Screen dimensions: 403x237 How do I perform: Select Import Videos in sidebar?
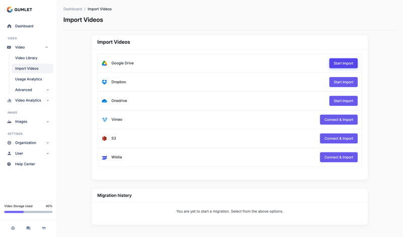(32, 69)
